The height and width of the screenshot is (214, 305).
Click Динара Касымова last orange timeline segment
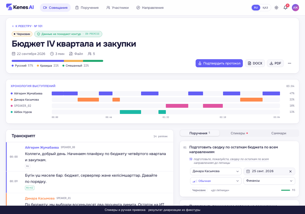coord(251,99)
